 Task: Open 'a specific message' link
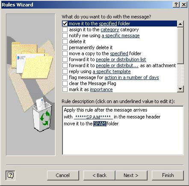point(121,35)
